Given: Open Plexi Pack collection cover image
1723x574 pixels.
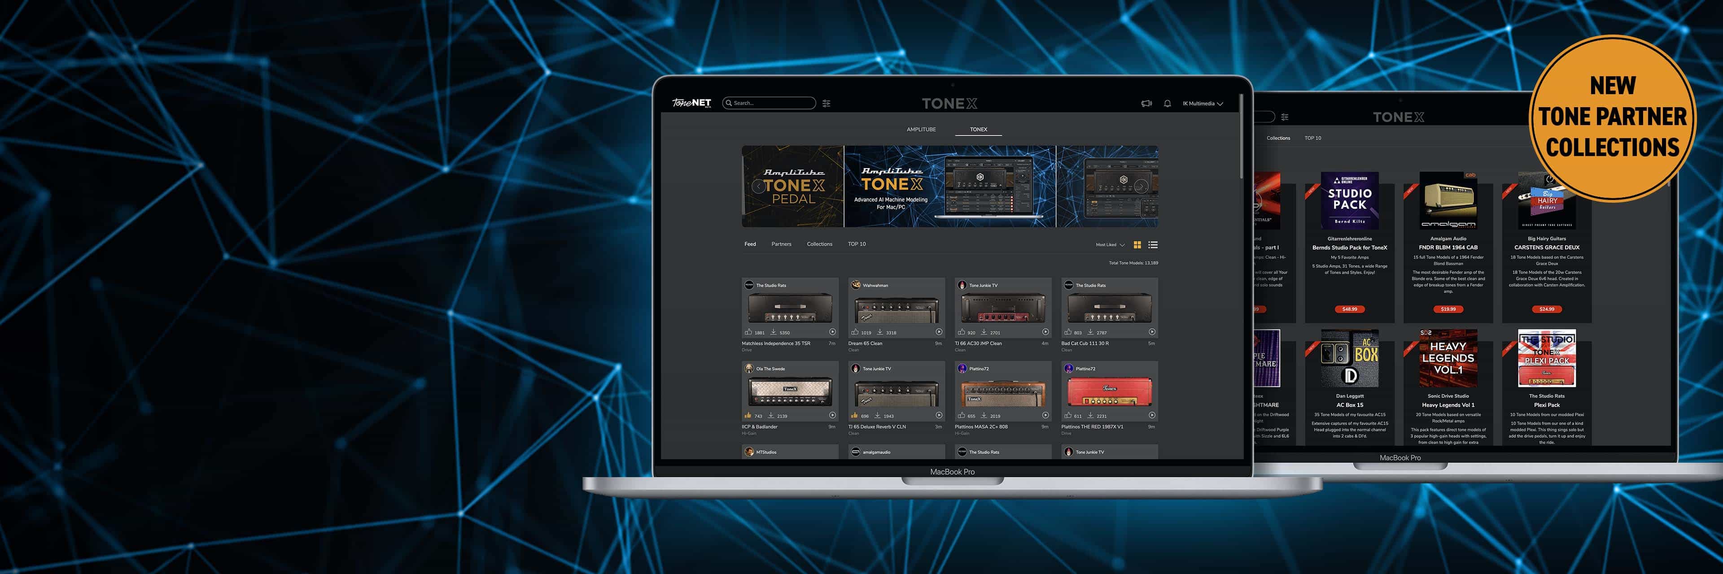Looking at the screenshot, I should click(x=1546, y=358).
